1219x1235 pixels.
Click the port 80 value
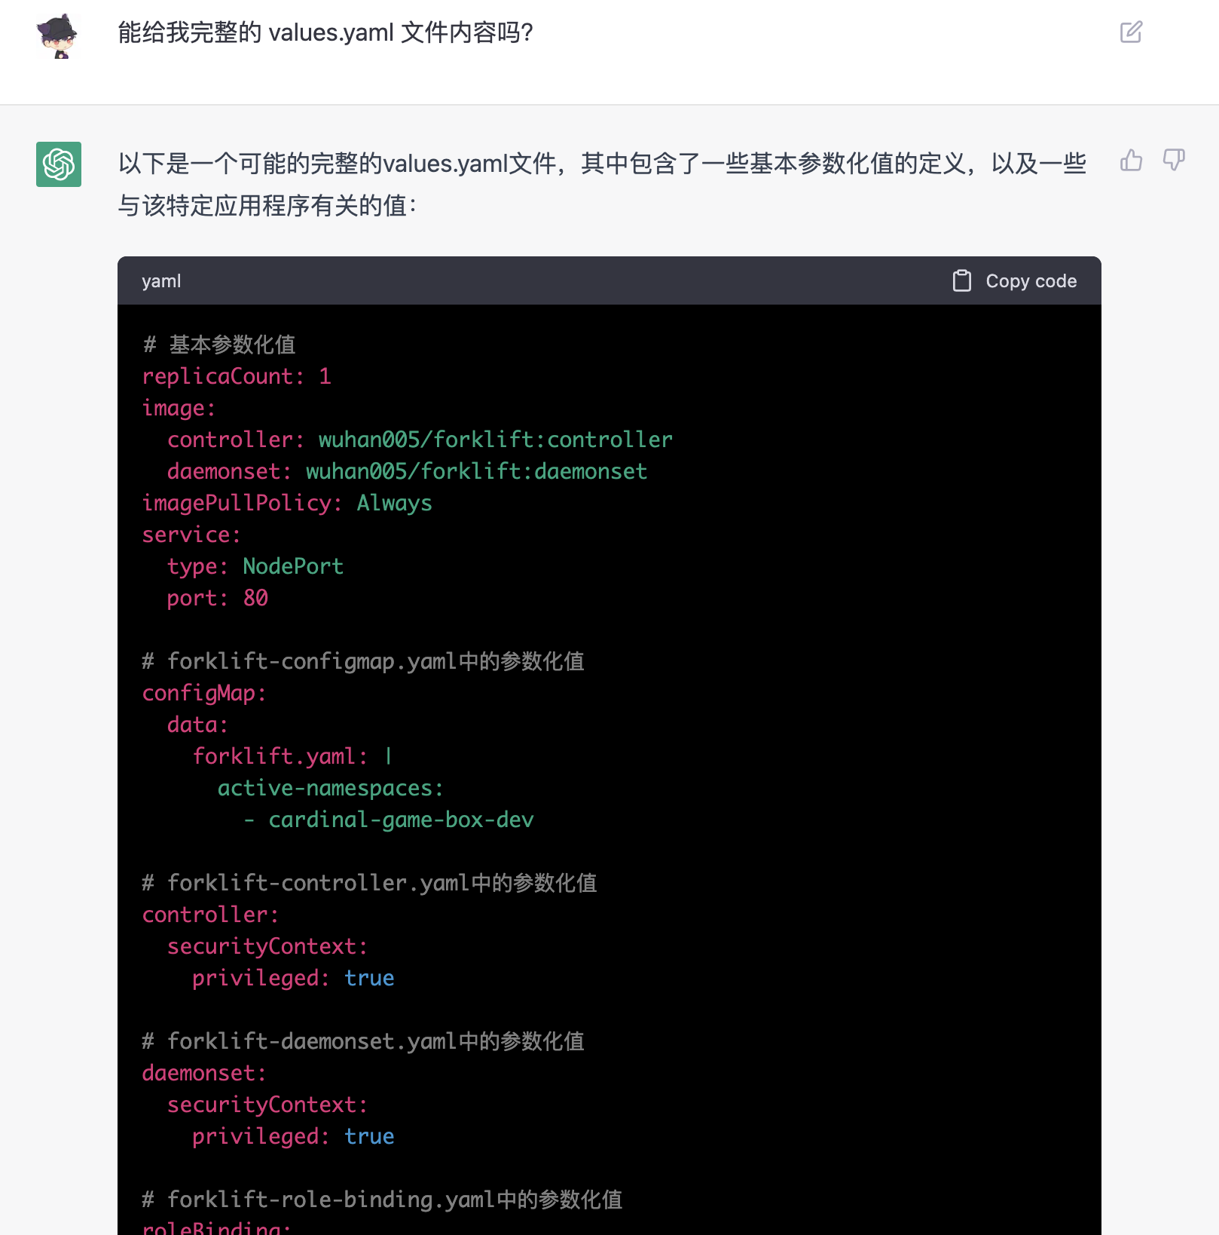click(255, 598)
